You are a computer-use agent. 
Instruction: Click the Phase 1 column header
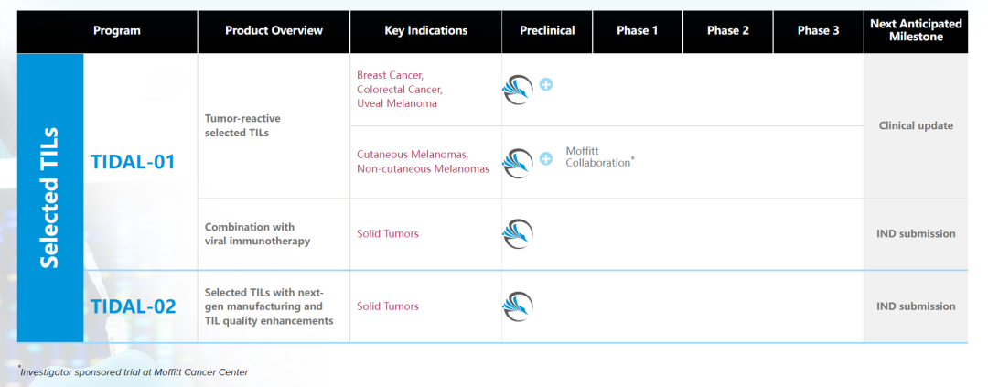point(638,30)
